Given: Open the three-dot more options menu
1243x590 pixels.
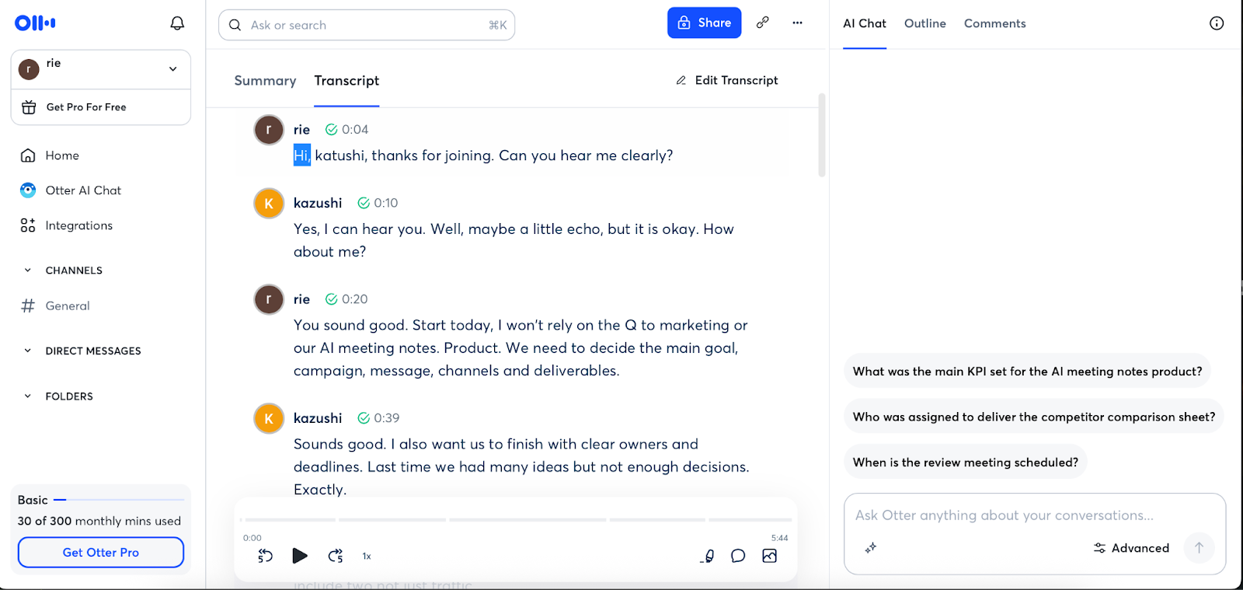Looking at the screenshot, I should coord(797,23).
